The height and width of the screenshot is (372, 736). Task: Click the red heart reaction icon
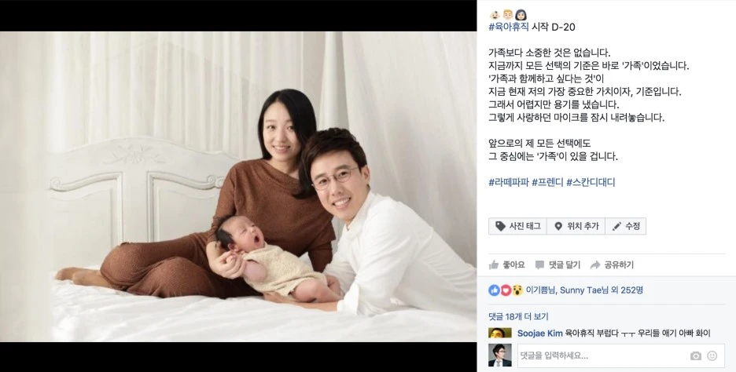[506, 290]
